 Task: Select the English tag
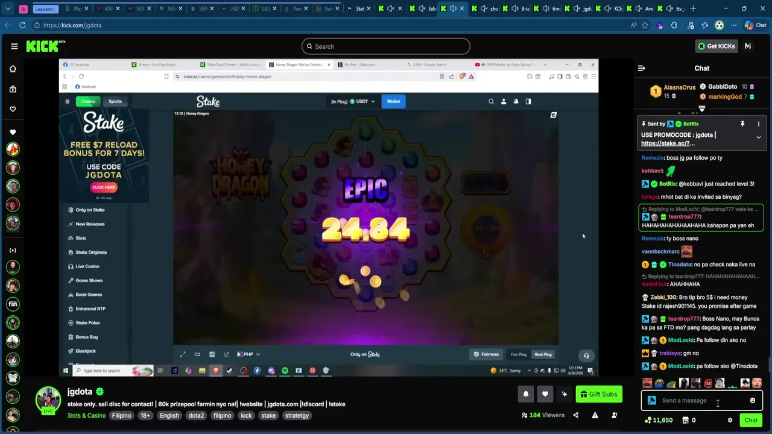point(169,415)
